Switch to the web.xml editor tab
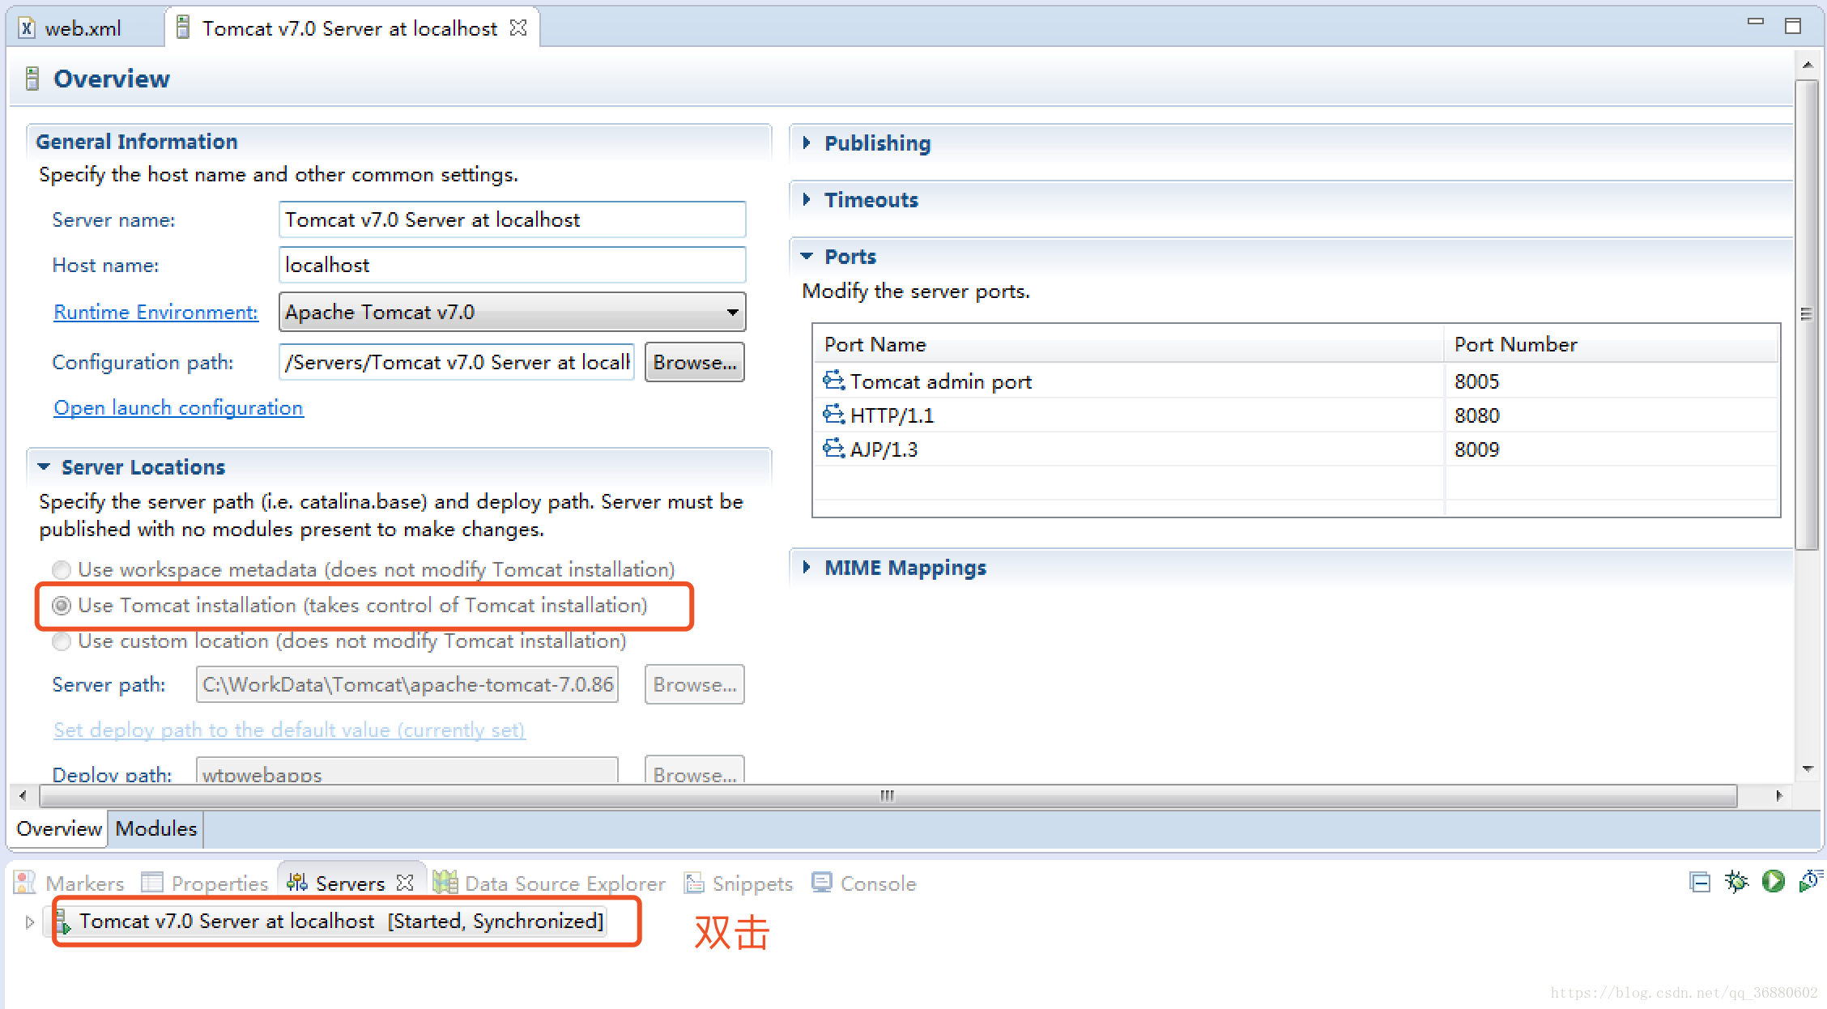 click(83, 28)
